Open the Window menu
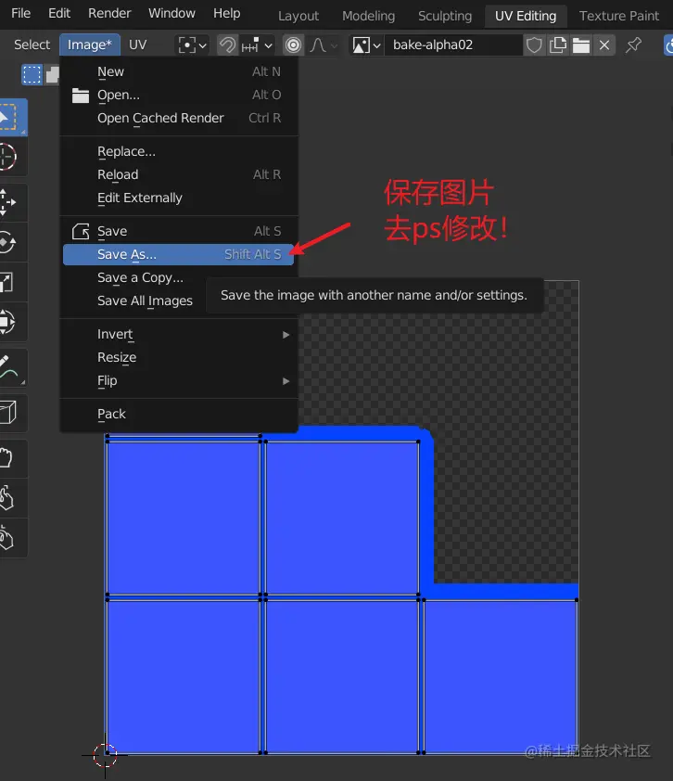The image size is (673, 781). click(x=171, y=13)
